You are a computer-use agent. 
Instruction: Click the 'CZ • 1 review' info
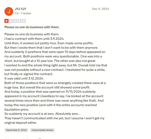23,13
